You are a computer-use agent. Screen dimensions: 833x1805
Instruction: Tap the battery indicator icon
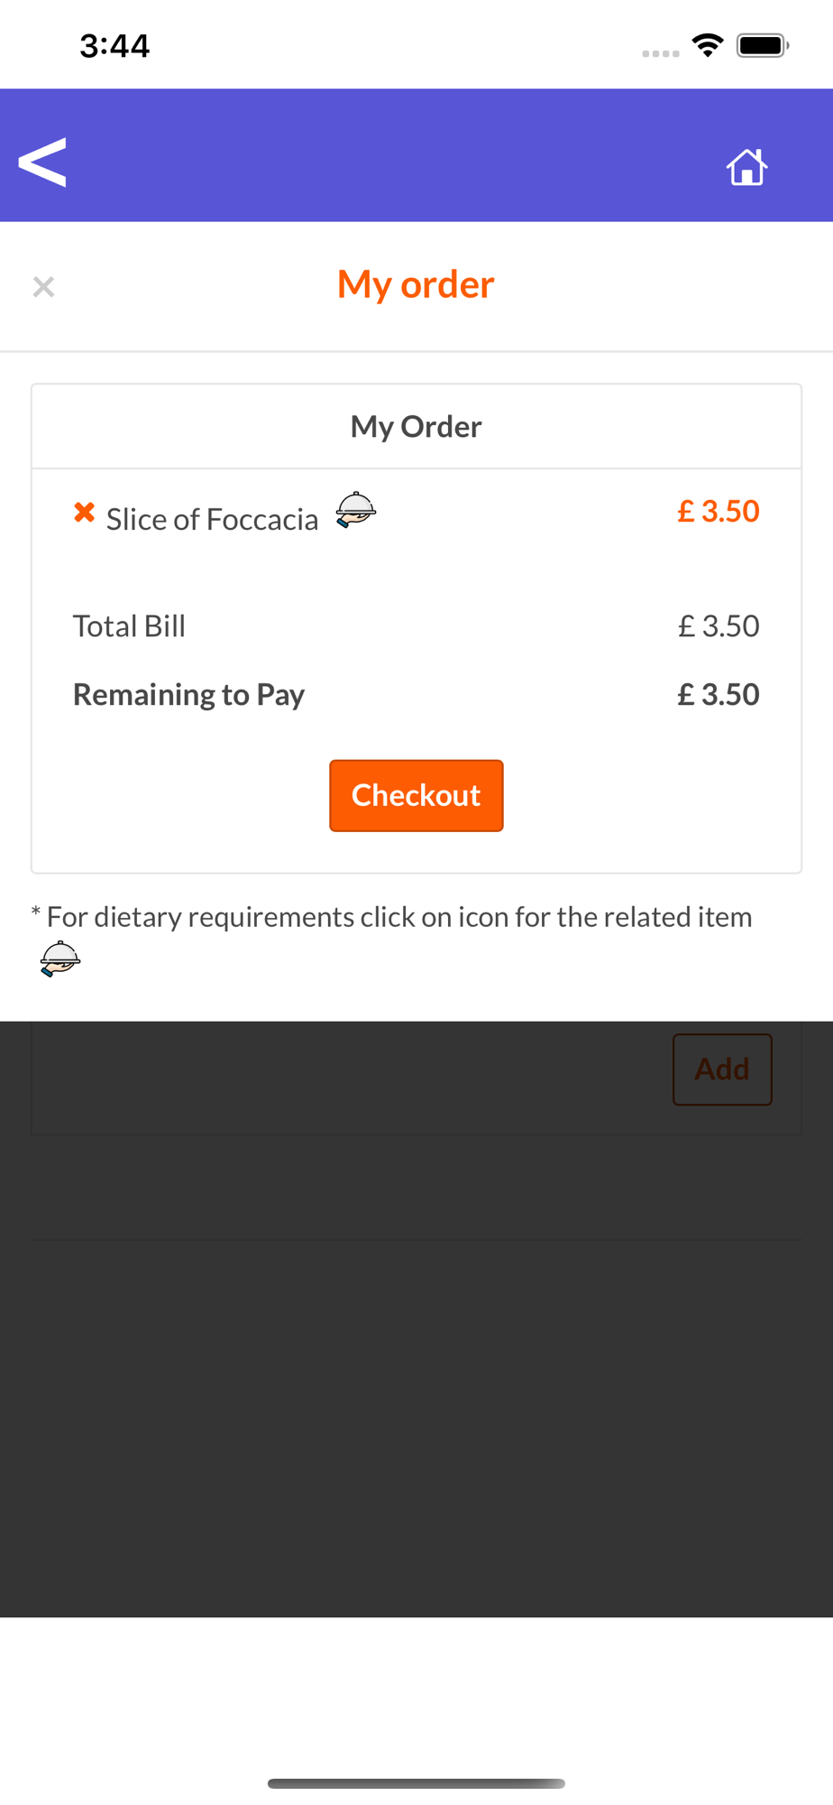[x=763, y=45]
